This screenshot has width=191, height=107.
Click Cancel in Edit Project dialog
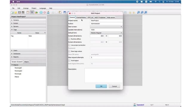click(x=114, y=86)
